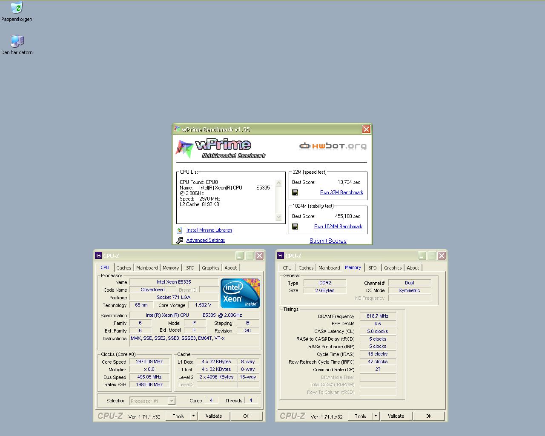Click the Socket 771 LGA package field
This screenshot has height=436, width=545.
[x=174, y=297]
